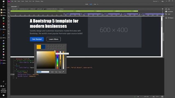Select the Source Code related file tab
175x98 pixels.
[x=15, y=9]
